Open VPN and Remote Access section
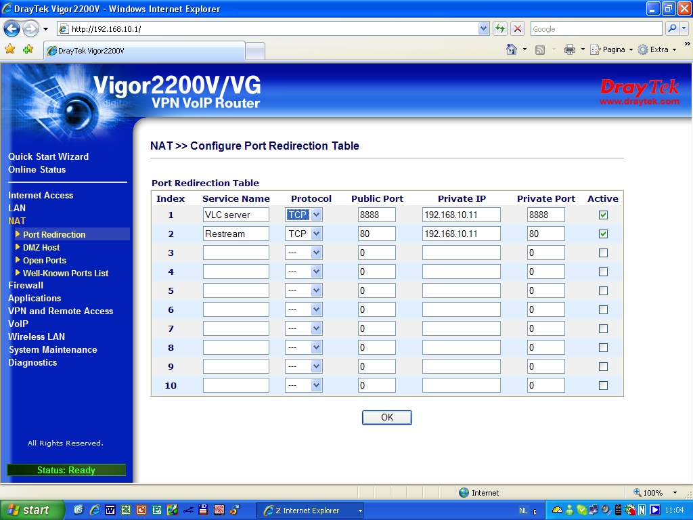693x520 pixels. click(x=60, y=311)
